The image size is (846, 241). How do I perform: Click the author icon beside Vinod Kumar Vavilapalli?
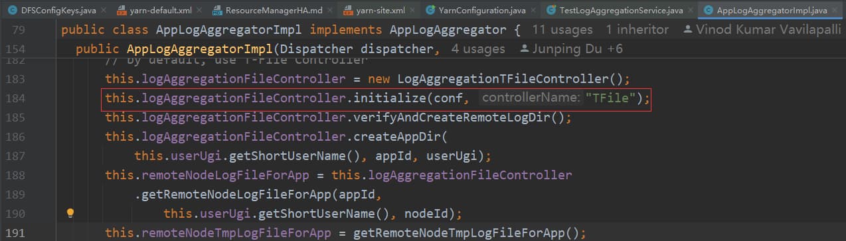point(687,31)
